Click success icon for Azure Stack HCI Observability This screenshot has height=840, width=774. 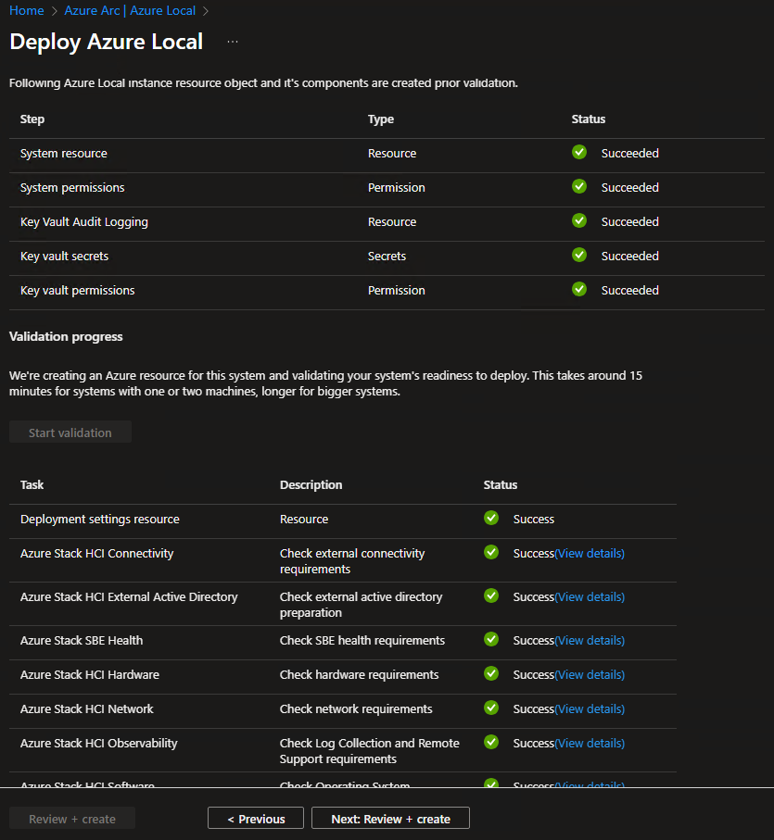pyautogui.click(x=491, y=742)
